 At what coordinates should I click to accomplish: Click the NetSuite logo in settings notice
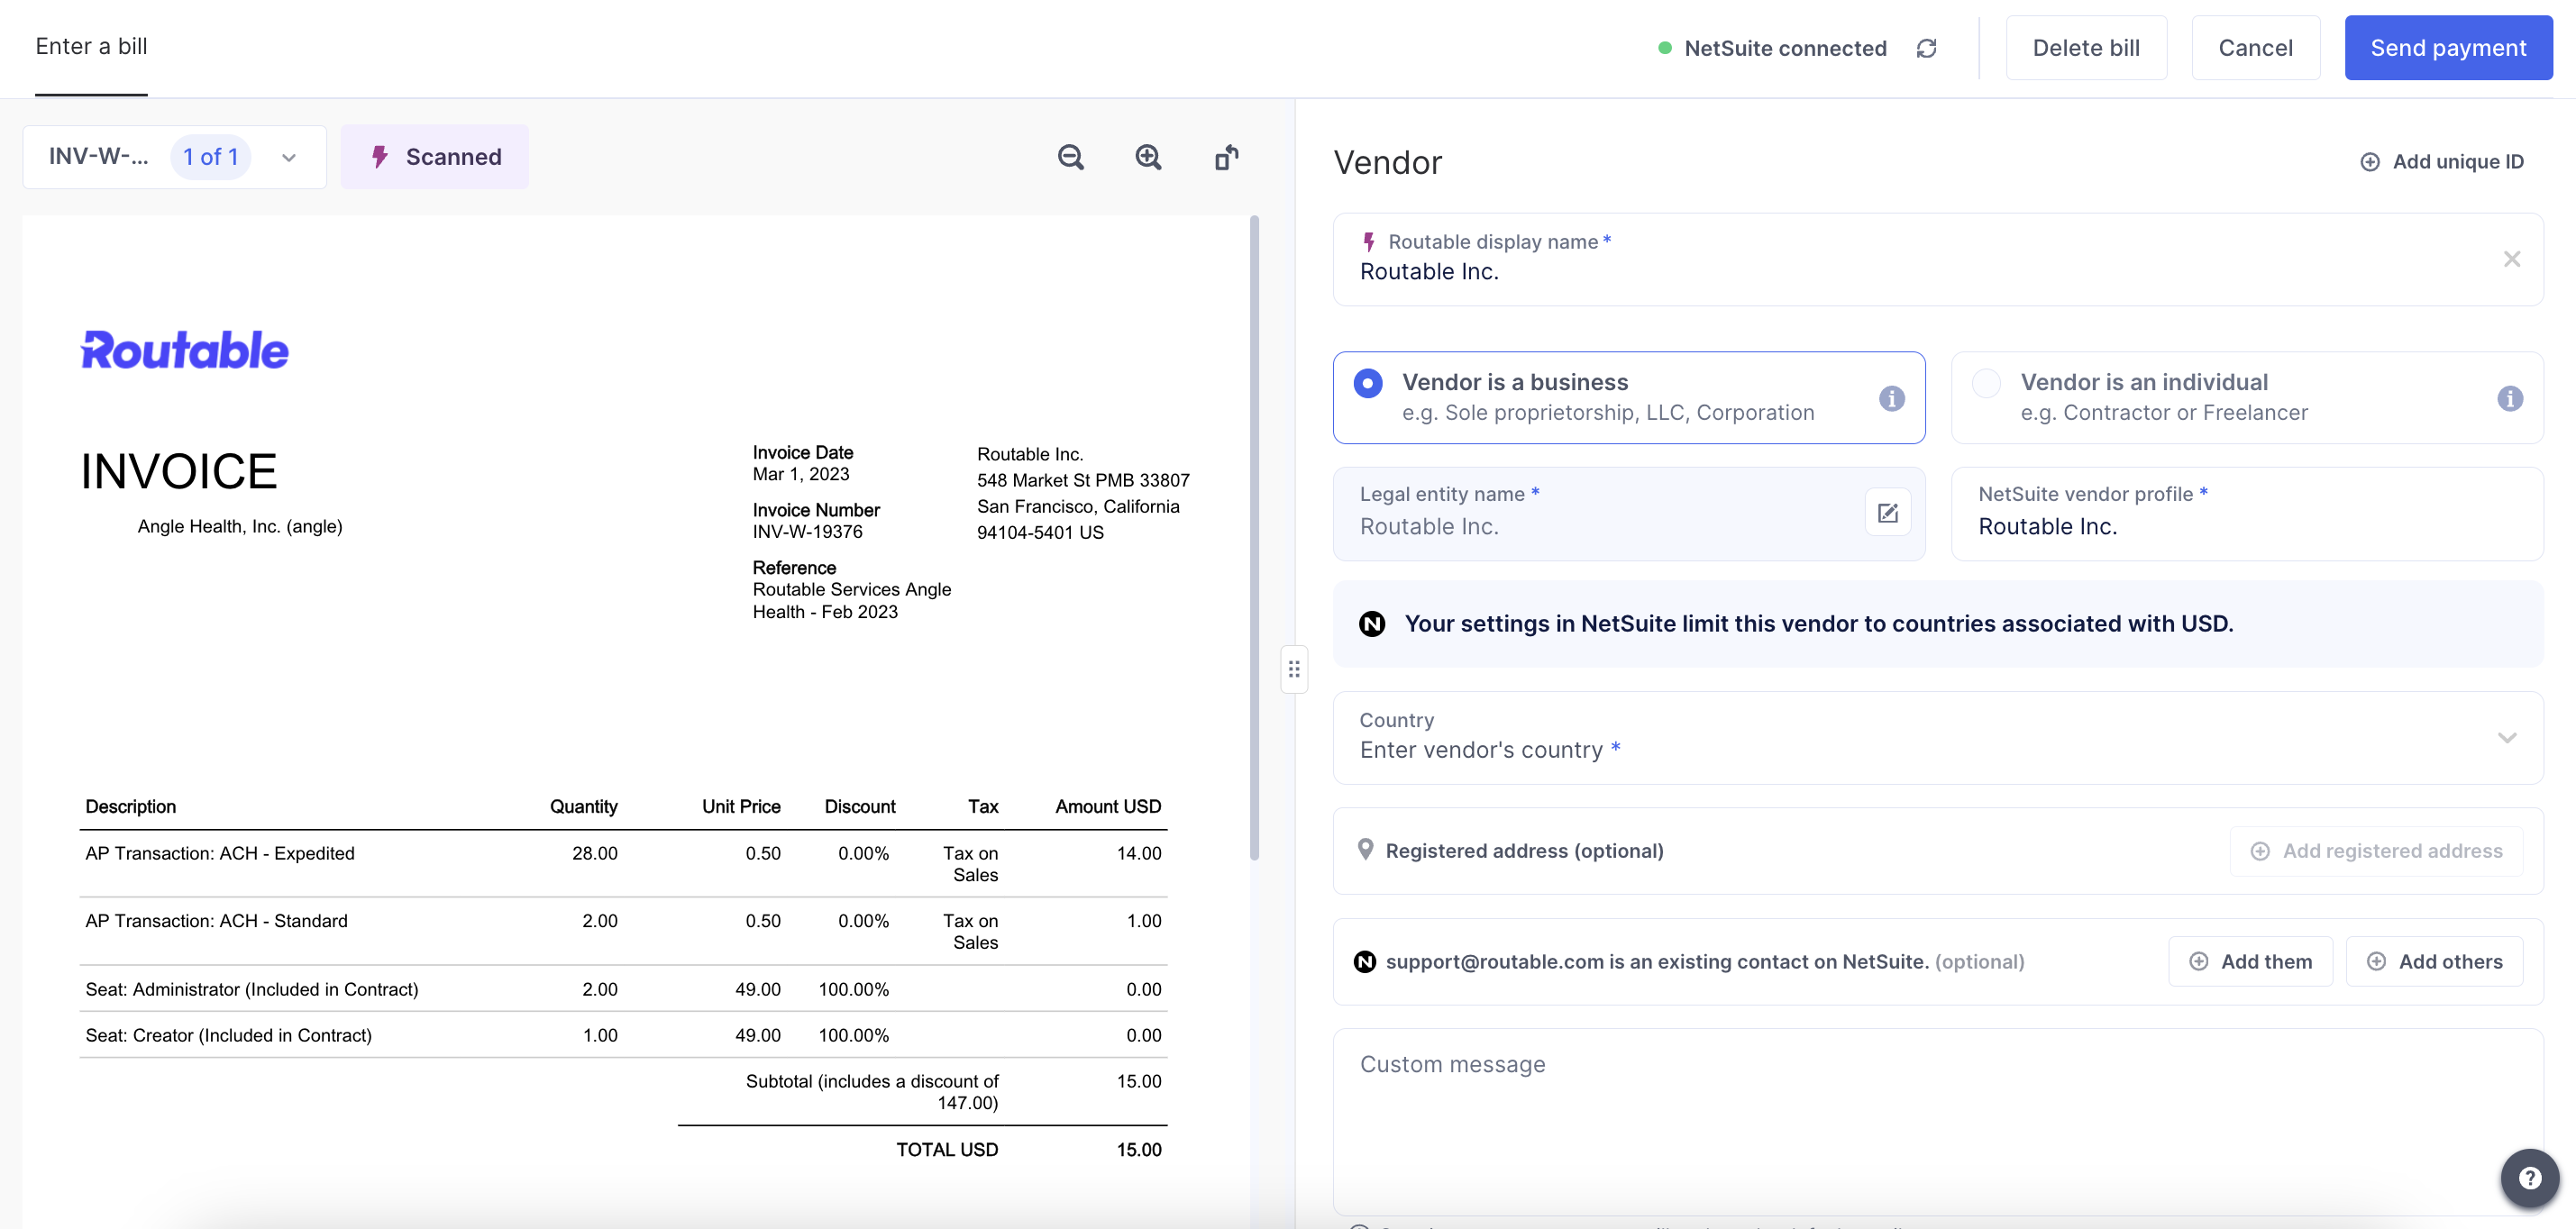click(x=1371, y=624)
